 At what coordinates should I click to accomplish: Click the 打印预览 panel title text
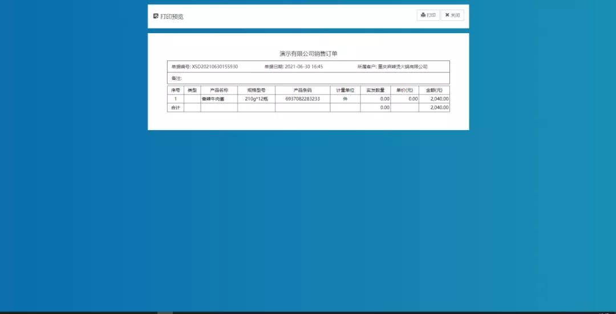172,17
